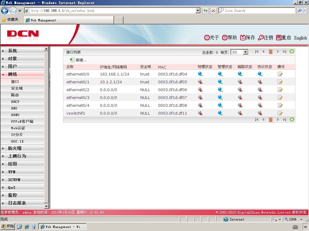
Task: Edit the vswitchif1 interface
Action: 280,113
